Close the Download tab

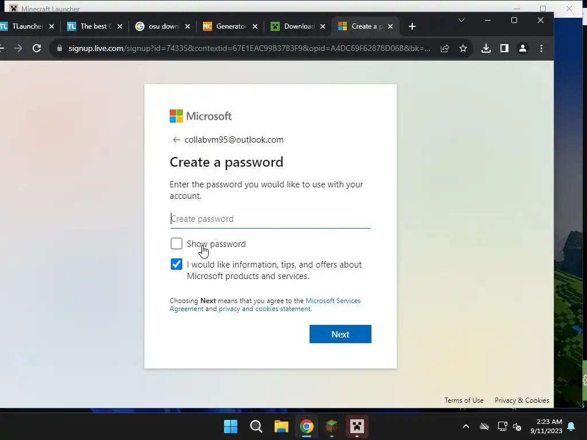[x=323, y=26]
